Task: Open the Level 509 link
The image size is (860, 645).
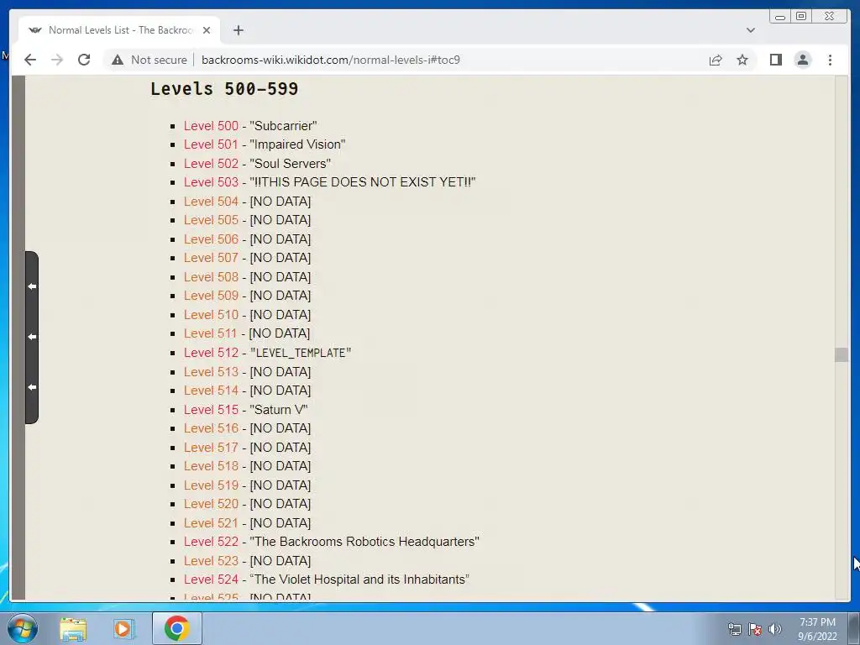Action: (211, 296)
